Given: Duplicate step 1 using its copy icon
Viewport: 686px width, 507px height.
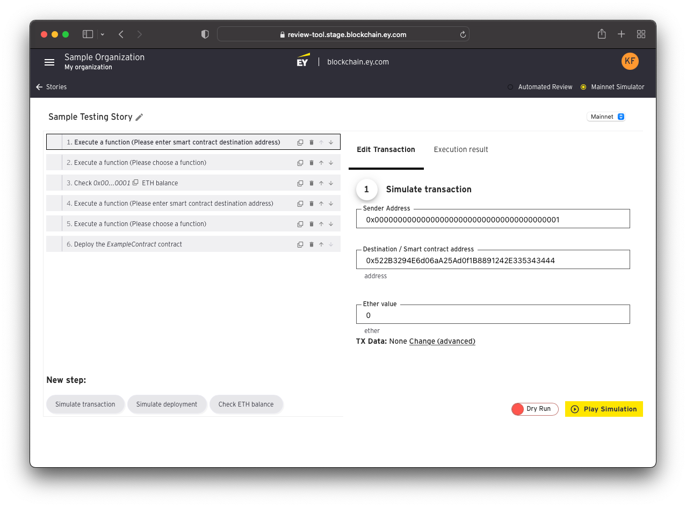Looking at the screenshot, I should pyautogui.click(x=300, y=142).
